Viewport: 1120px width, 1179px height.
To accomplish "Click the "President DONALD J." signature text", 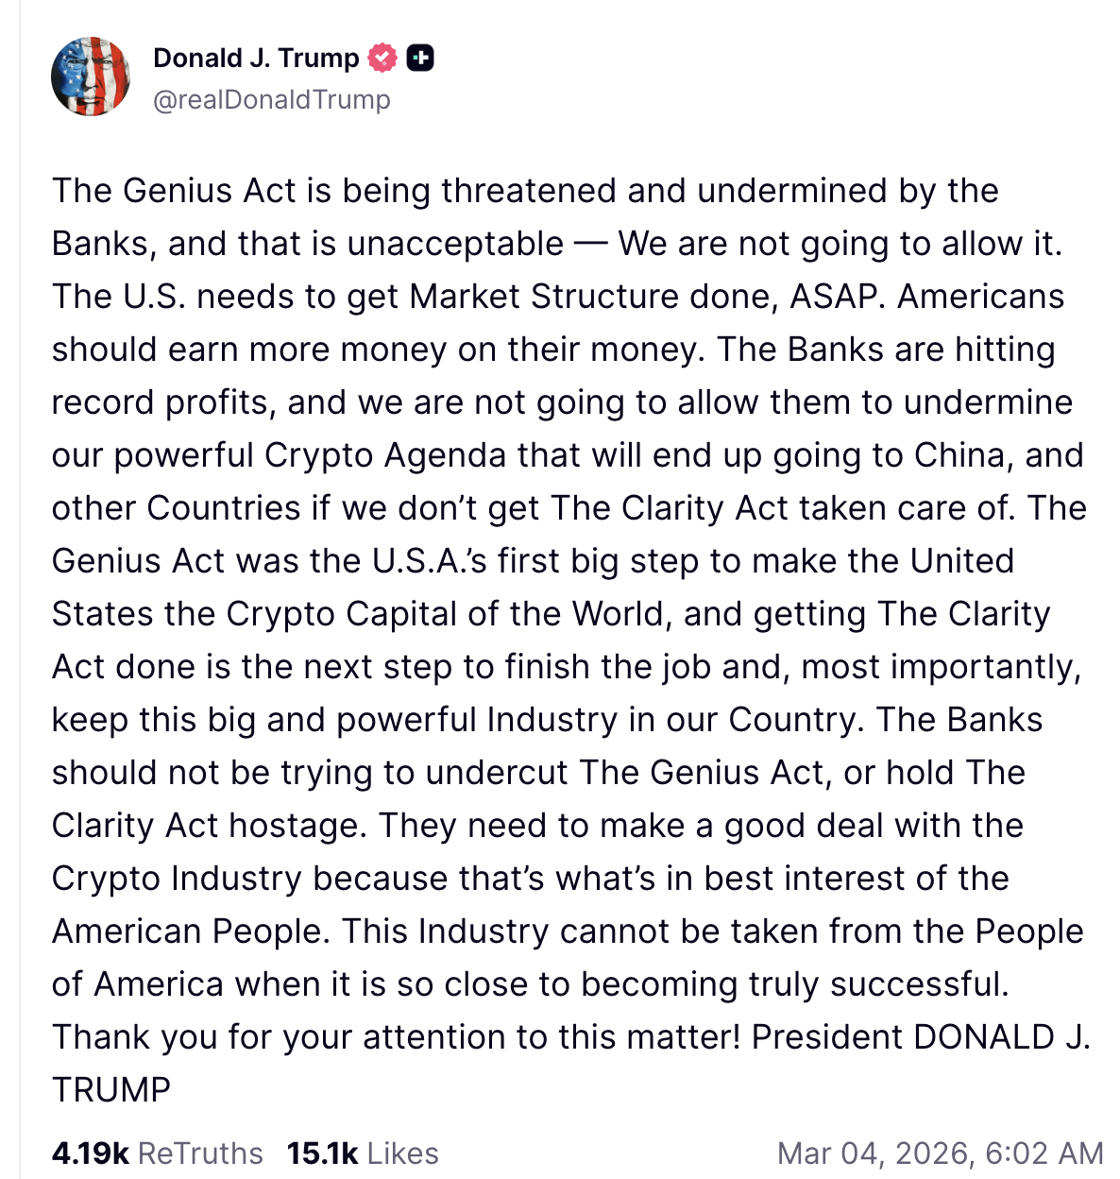I will (x=921, y=1037).
